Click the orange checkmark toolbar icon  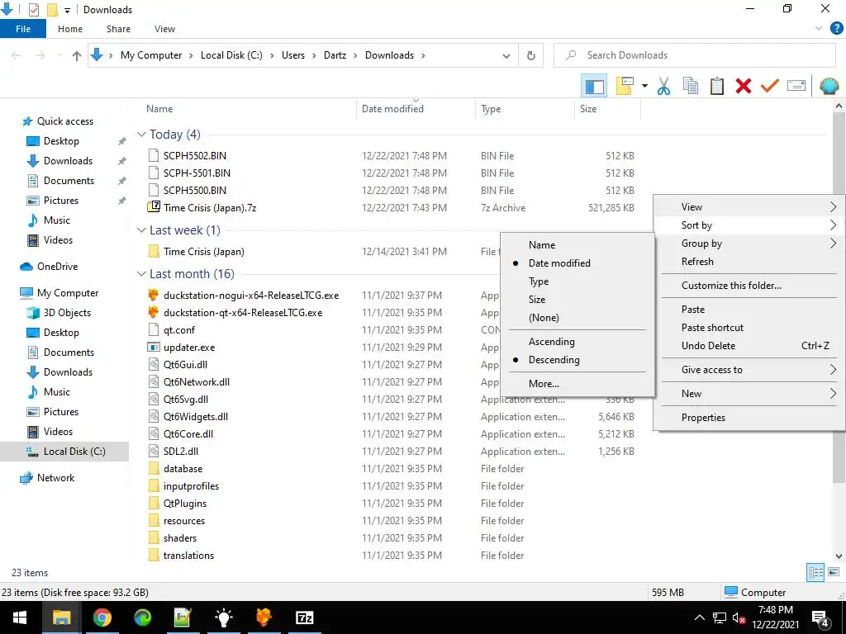click(x=769, y=86)
